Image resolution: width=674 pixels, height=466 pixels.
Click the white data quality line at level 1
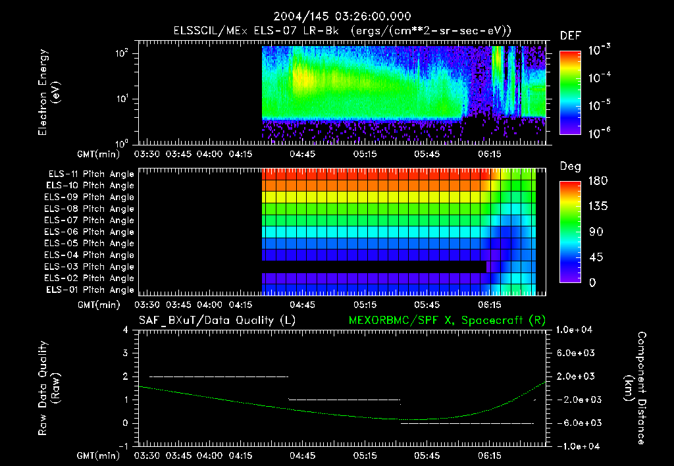pyautogui.click(x=344, y=400)
